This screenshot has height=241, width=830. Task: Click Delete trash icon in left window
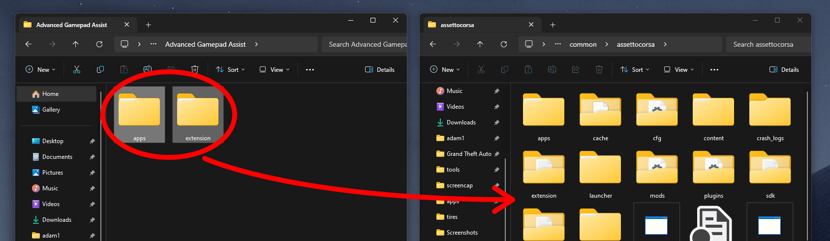[195, 69]
